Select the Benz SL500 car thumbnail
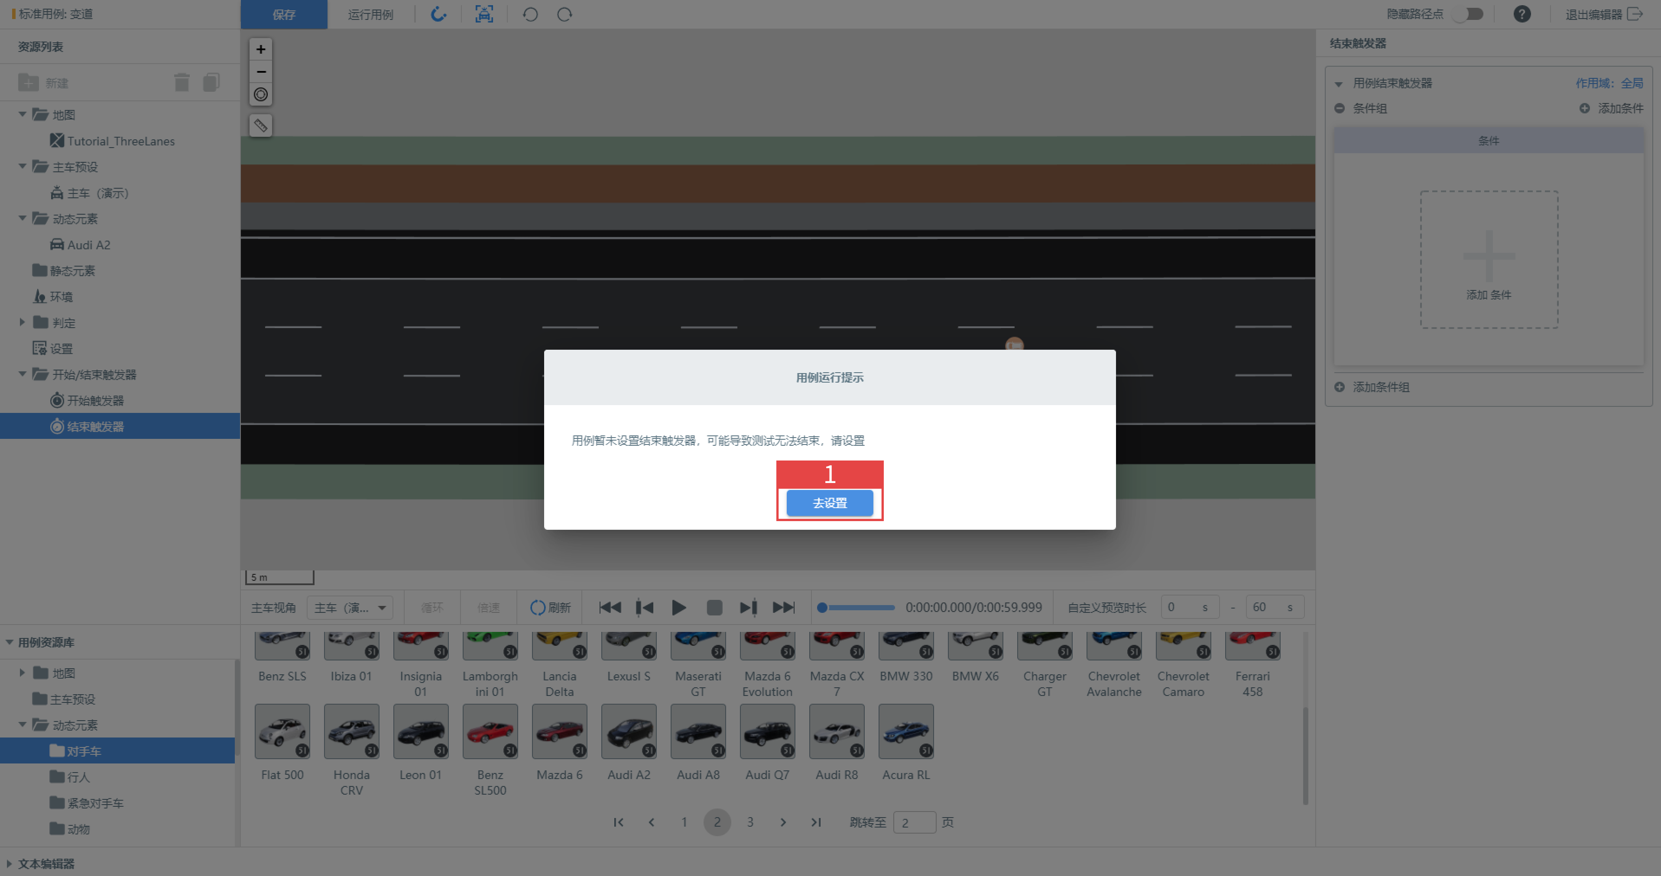 pos(490,731)
